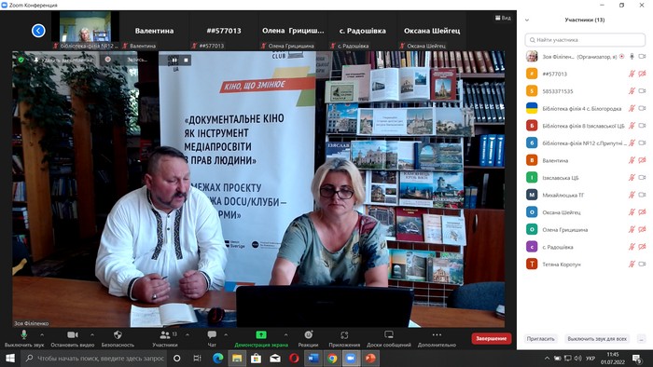Open Chrome from the Windows taskbar
This screenshot has height=367, width=653.
(332, 359)
